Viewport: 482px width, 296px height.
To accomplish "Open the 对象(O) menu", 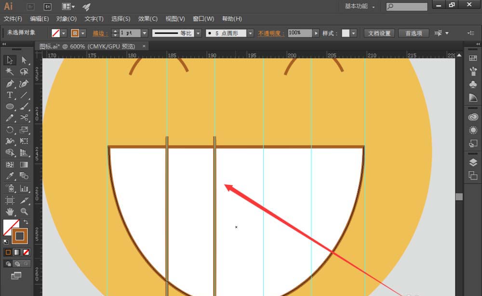I will pos(67,19).
